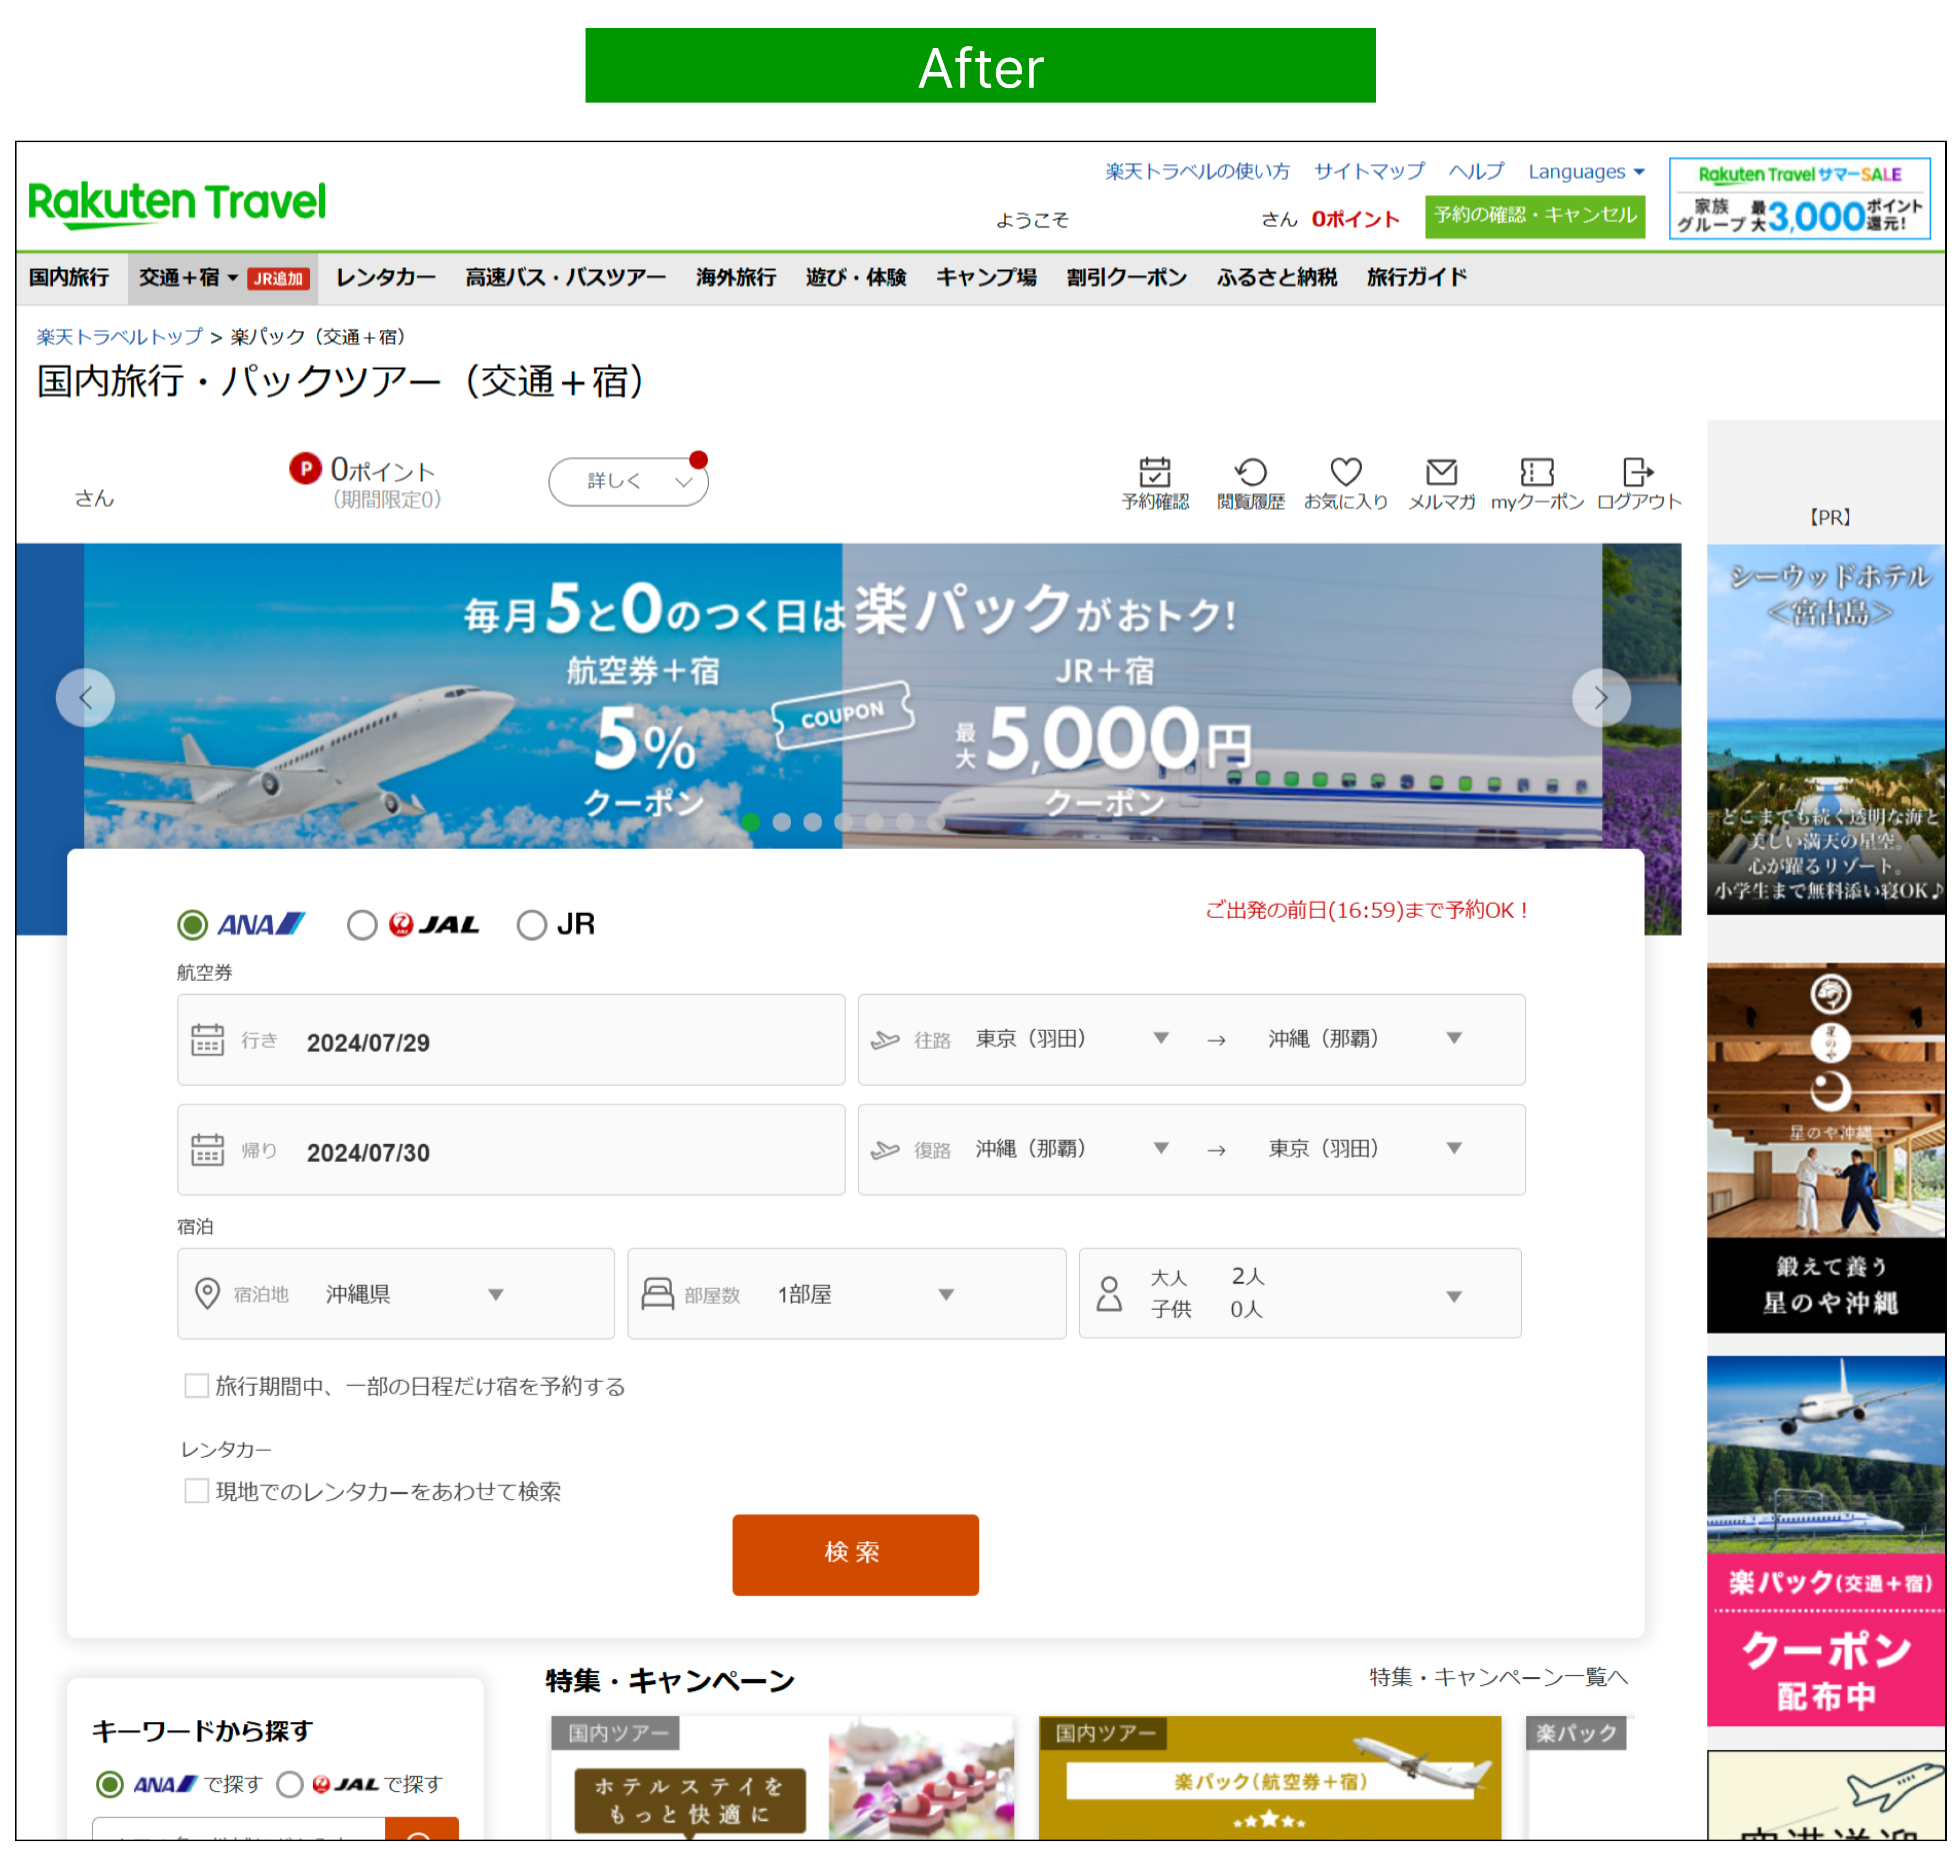Screen dimensions: 1960x1876
Task: Select the ANA radio button
Action: [x=192, y=925]
